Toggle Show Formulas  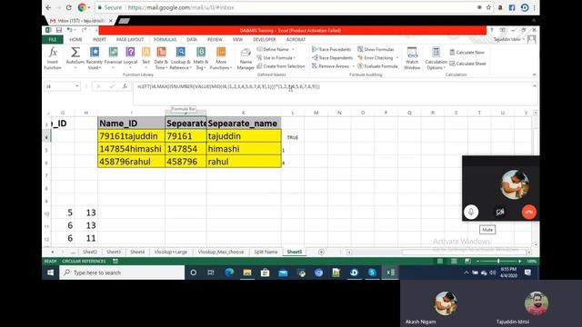tap(376, 49)
